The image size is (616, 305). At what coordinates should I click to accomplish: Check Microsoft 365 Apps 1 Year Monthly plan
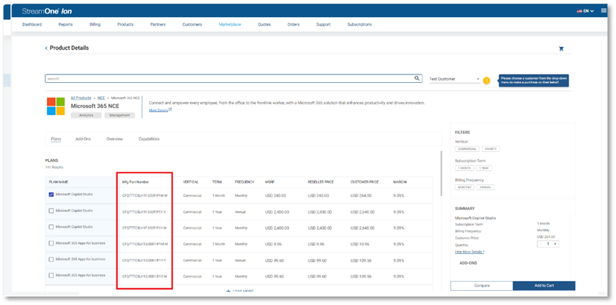tap(52, 275)
